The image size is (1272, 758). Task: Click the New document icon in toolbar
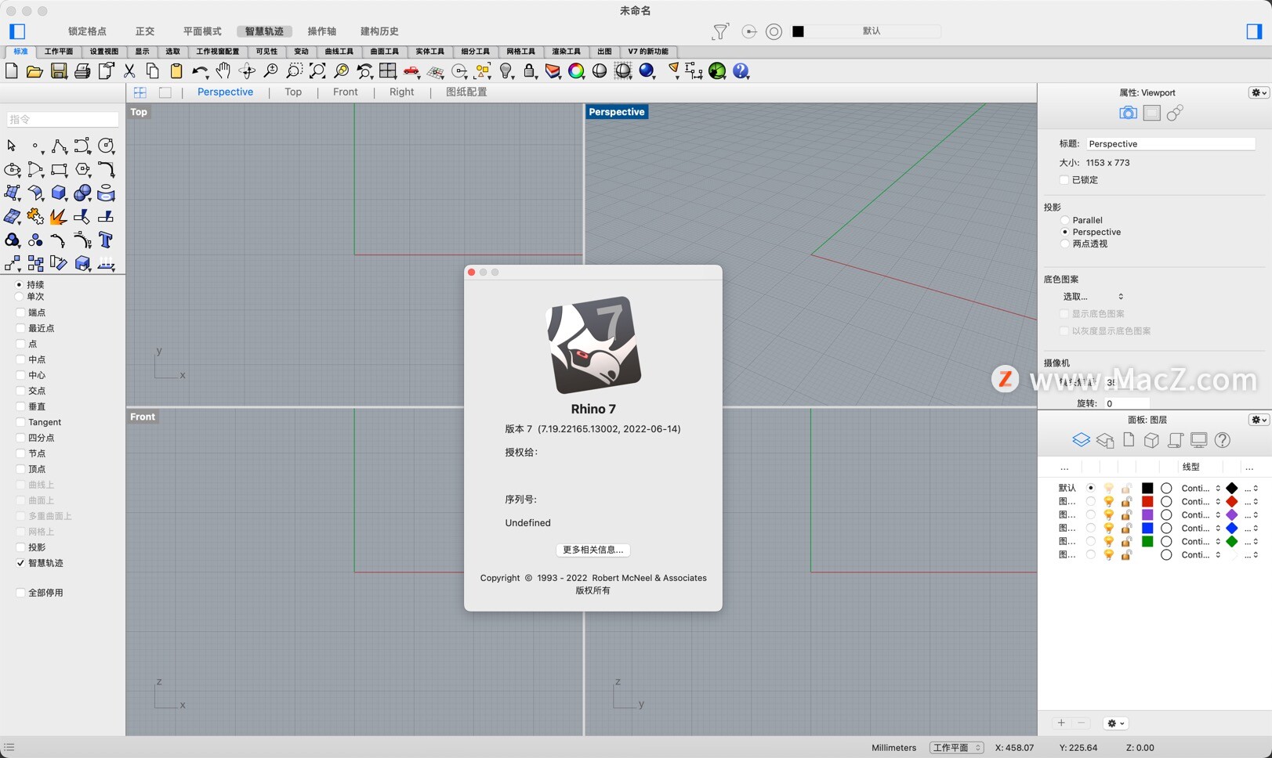pyautogui.click(x=12, y=71)
